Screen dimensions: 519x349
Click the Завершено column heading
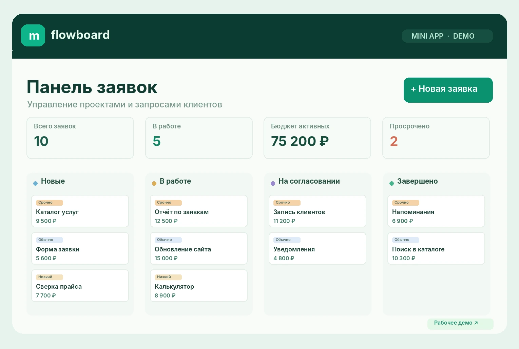pyautogui.click(x=418, y=181)
